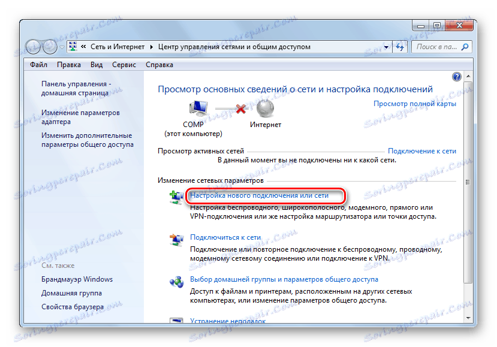Click 'Устранение неполадок' link
The width and height of the screenshot is (497, 347).
[x=228, y=321]
